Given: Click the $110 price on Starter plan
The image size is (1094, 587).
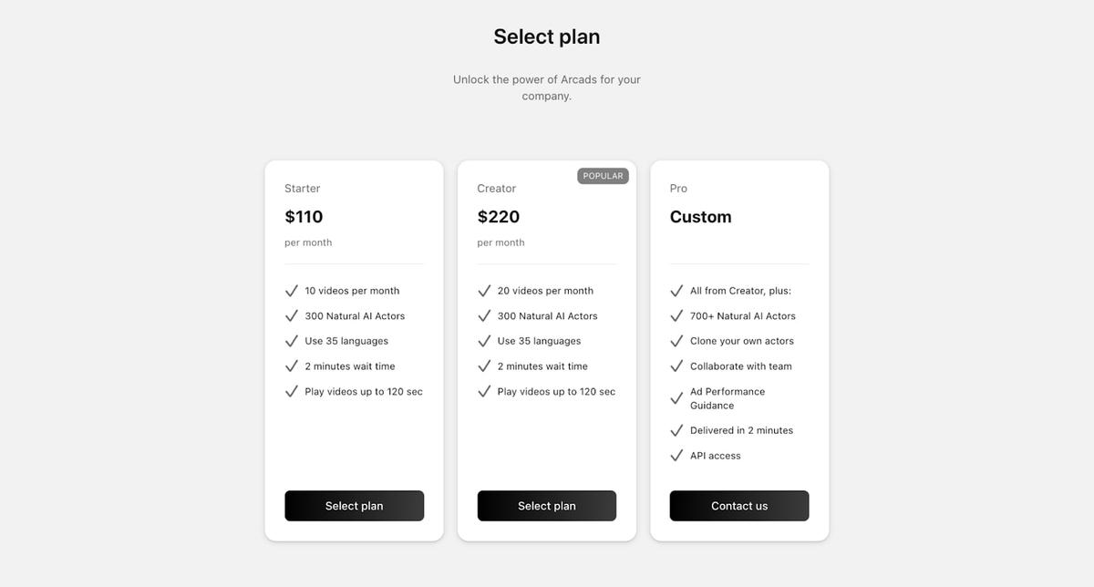Looking at the screenshot, I should (304, 216).
